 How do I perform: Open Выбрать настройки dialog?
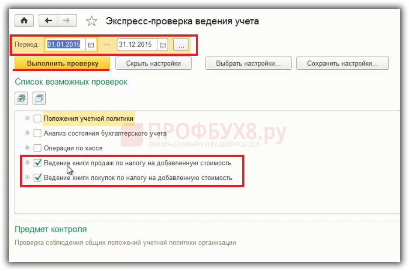pos(248,64)
